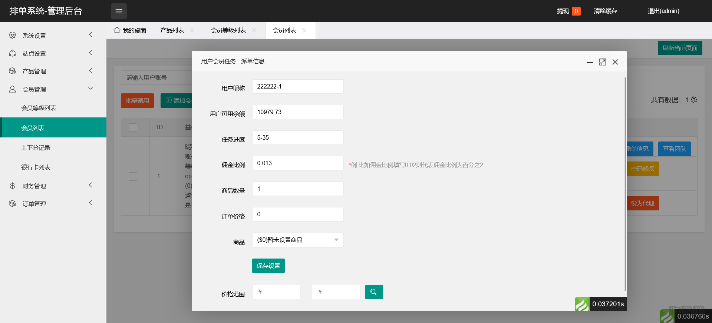The image size is (712, 323).
Task: Check the row checkbox for member ID 1
Action: click(133, 176)
